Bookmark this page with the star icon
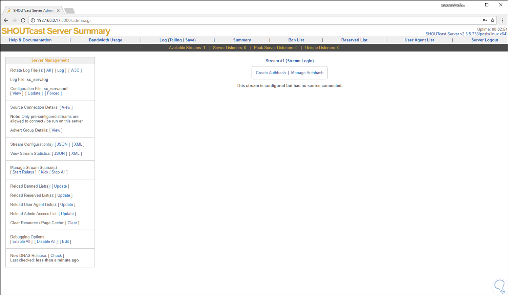Screen dimensions: 508x295 [493, 20]
